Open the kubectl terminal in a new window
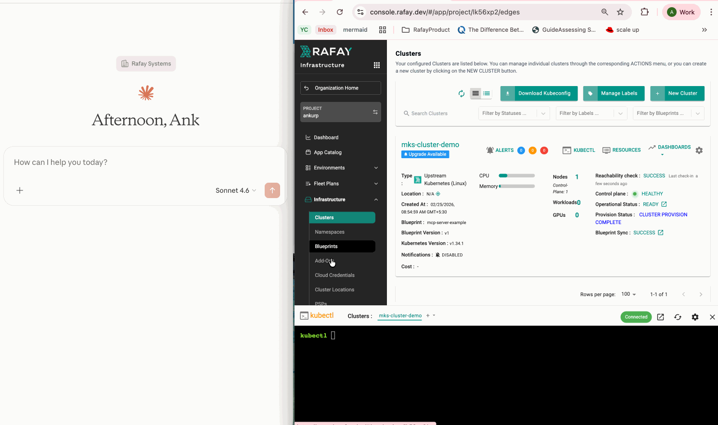This screenshot has height=425, width=718. point(660,317)
